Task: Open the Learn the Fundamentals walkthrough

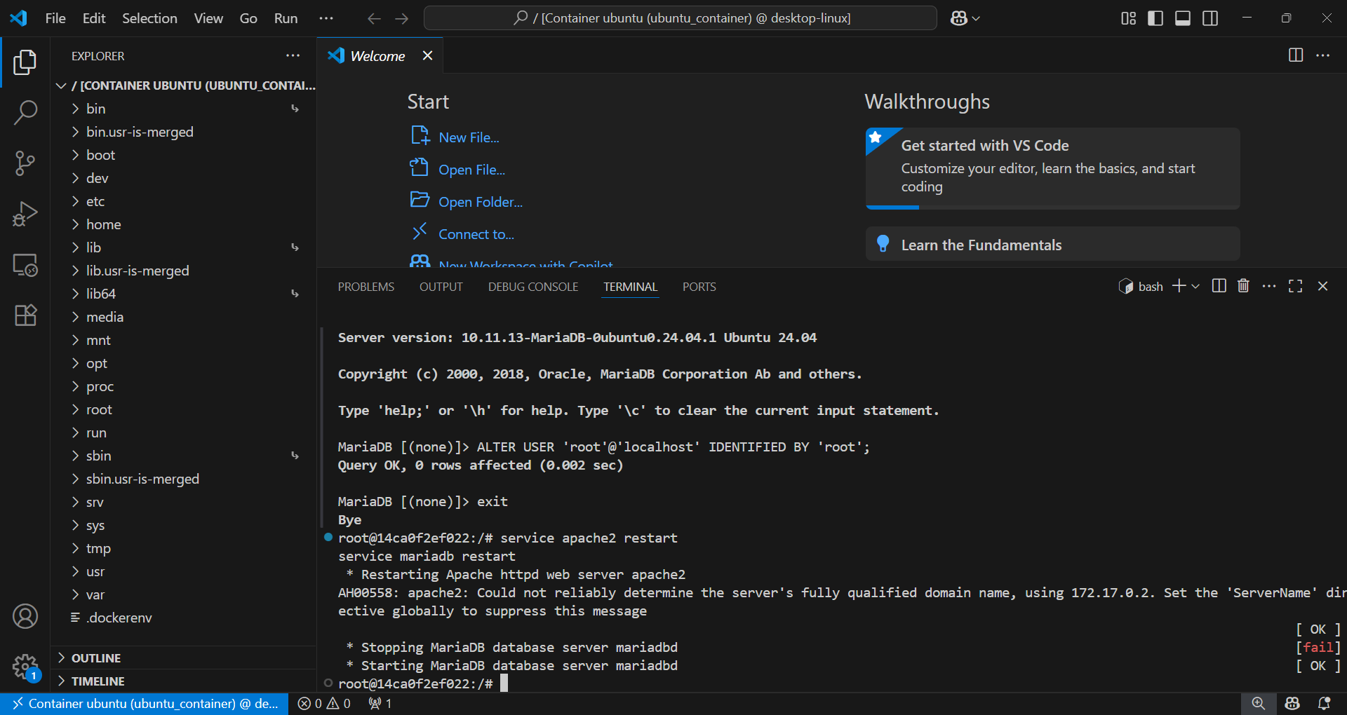Action: (x=981, y=244)
